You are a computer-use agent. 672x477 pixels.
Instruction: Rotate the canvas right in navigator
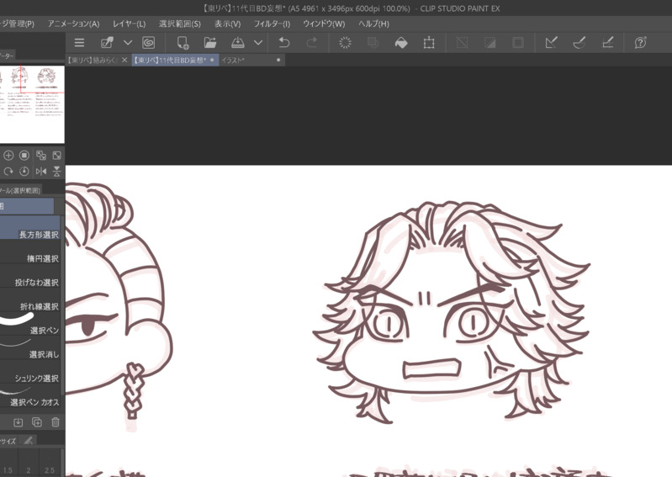tap(8, 172)
